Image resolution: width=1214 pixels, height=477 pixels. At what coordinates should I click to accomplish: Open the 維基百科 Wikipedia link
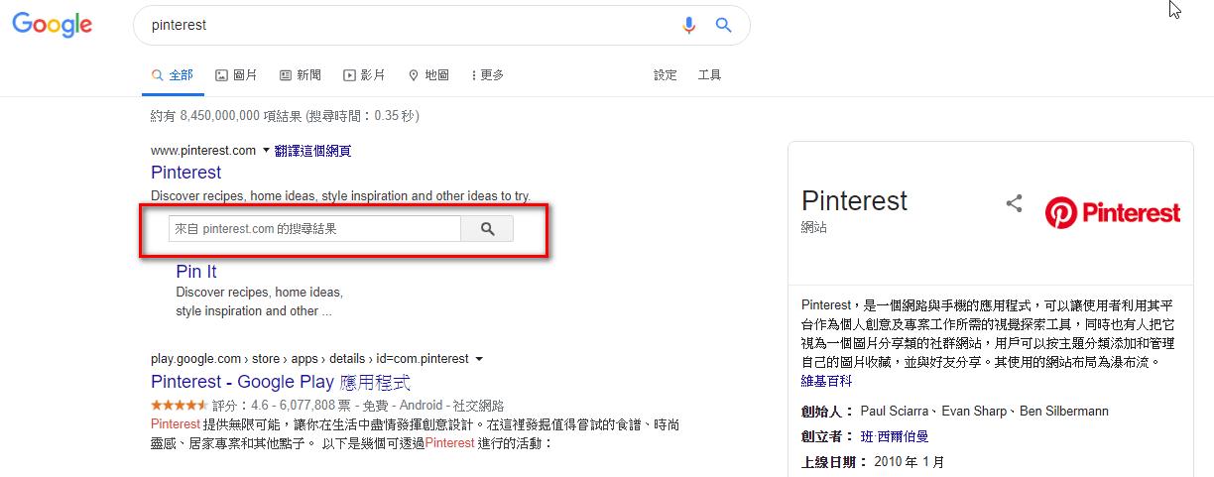(826, 381)
